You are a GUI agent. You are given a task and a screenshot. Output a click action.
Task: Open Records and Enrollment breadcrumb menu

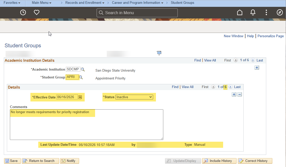pos(85,3)
